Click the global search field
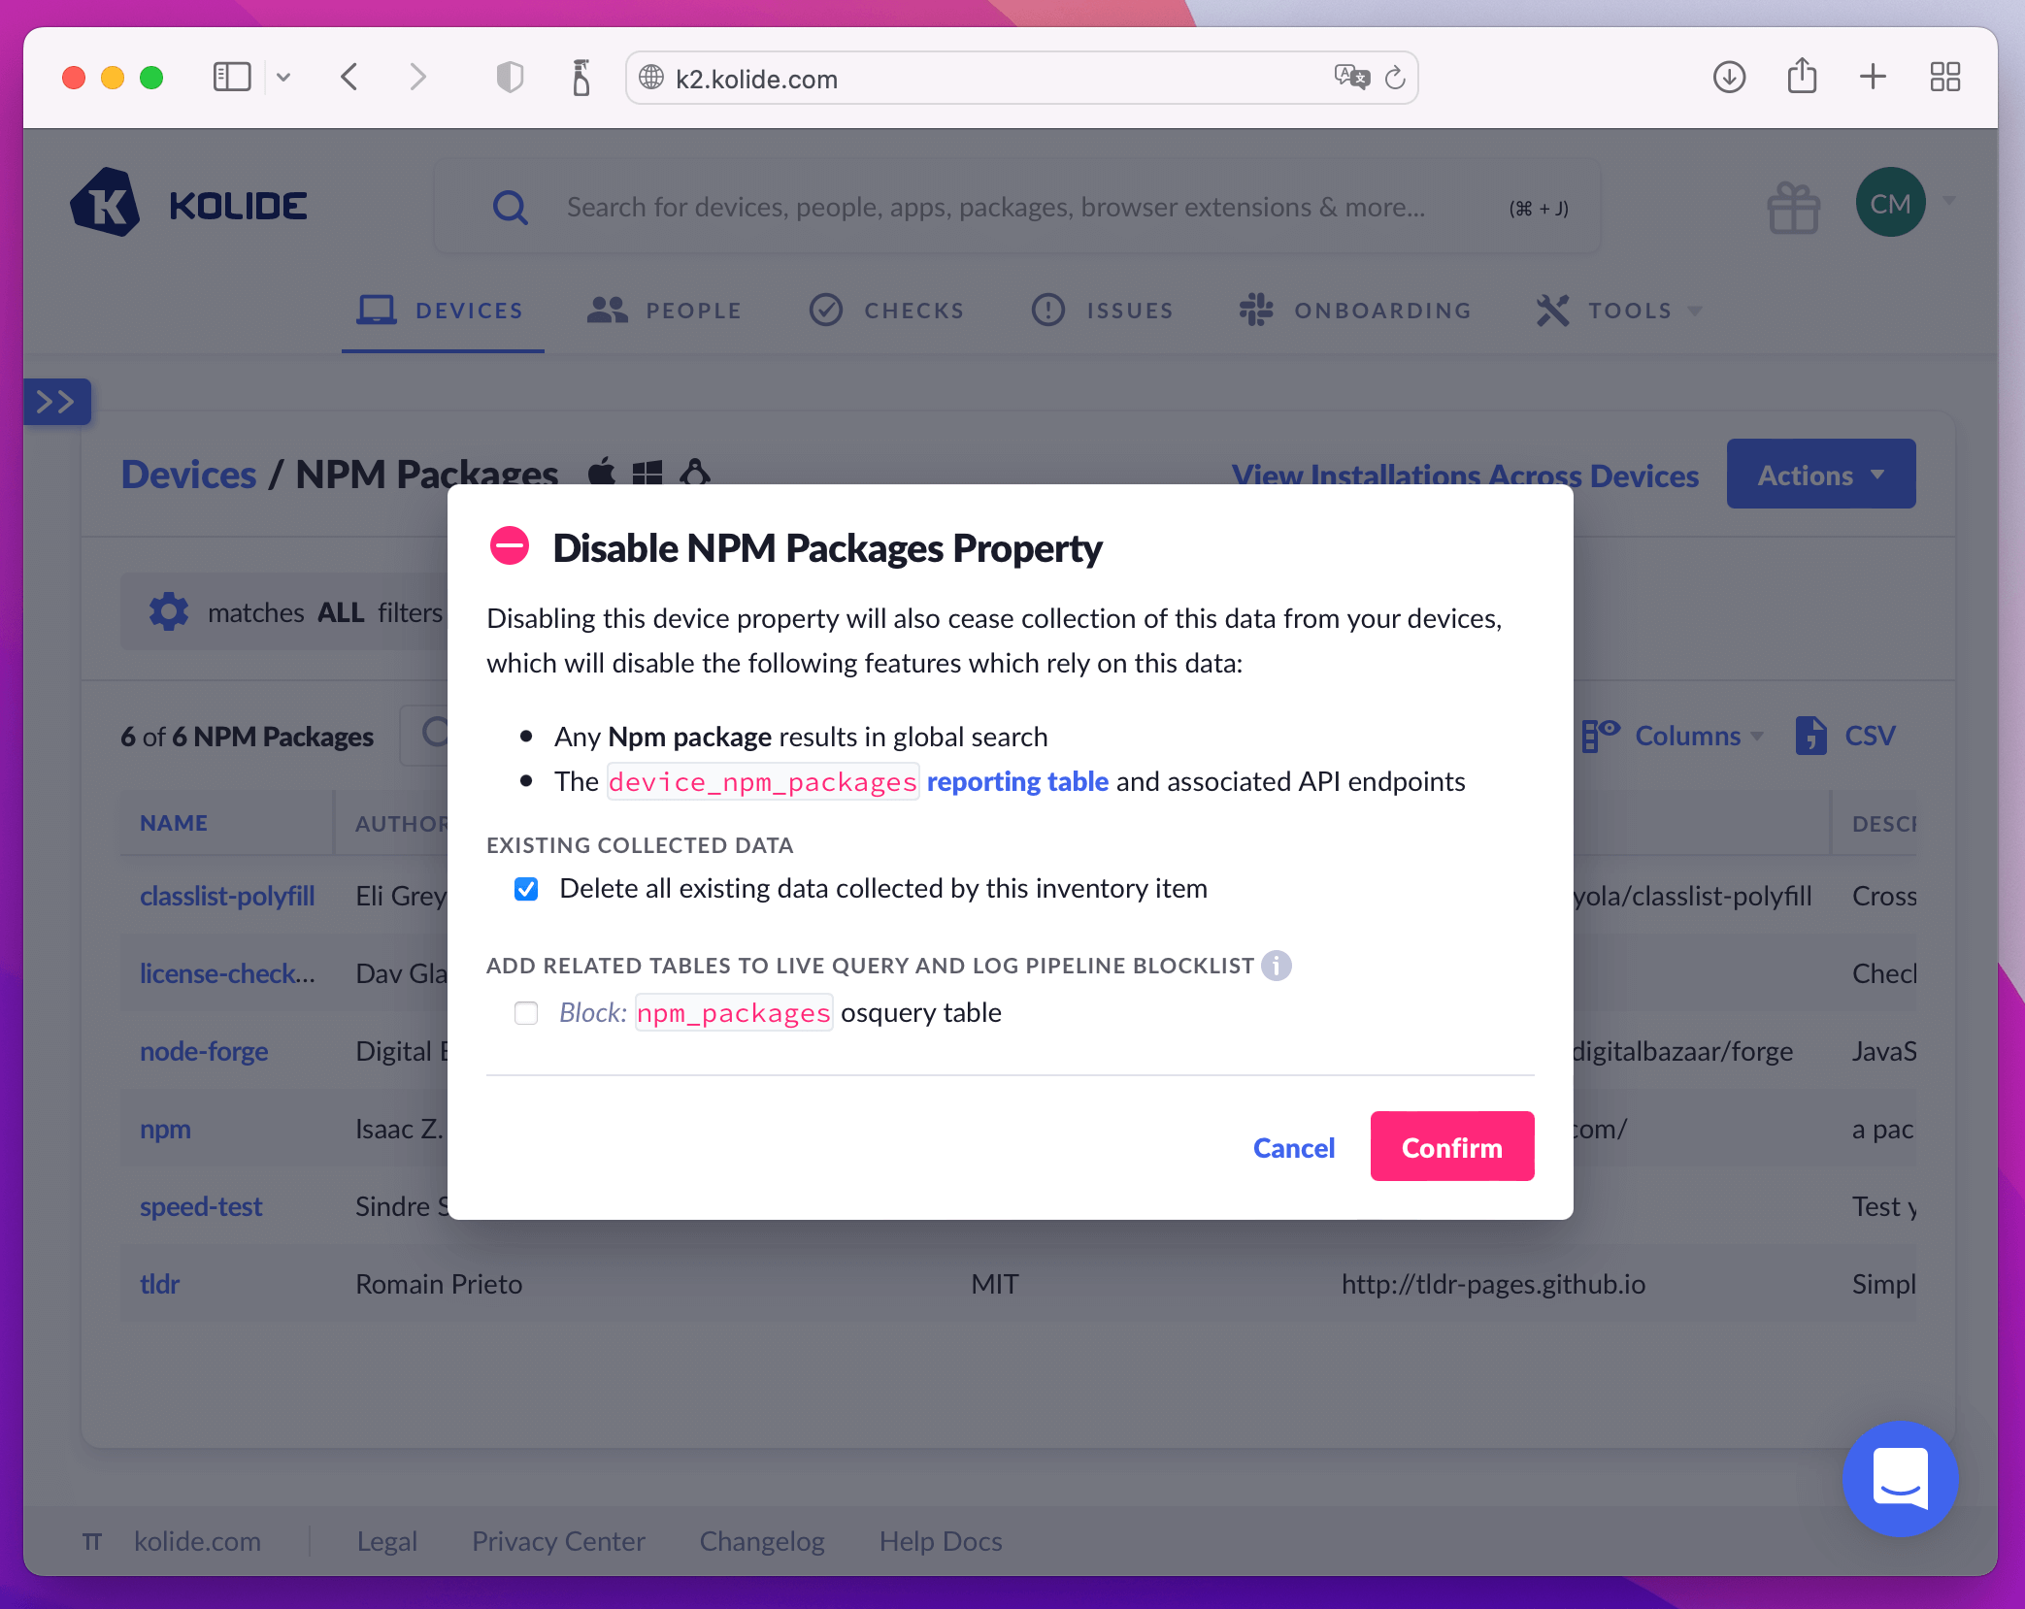This screenshot has width=2025, height=1609. [995, 207]
